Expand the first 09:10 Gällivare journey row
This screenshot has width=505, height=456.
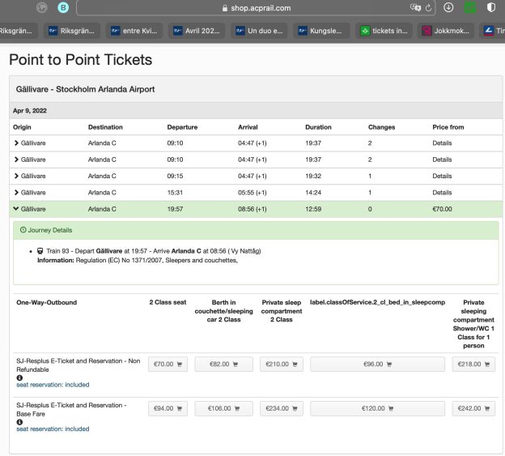point(16,143)
